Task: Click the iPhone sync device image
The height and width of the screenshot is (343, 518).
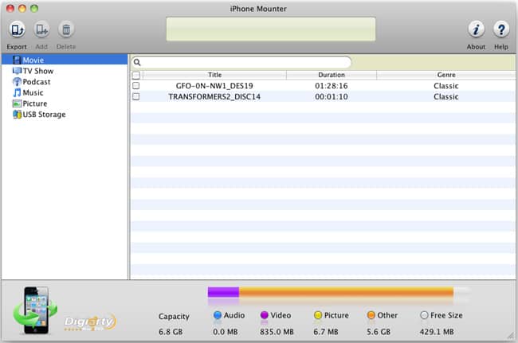Action: coord(35,310)
